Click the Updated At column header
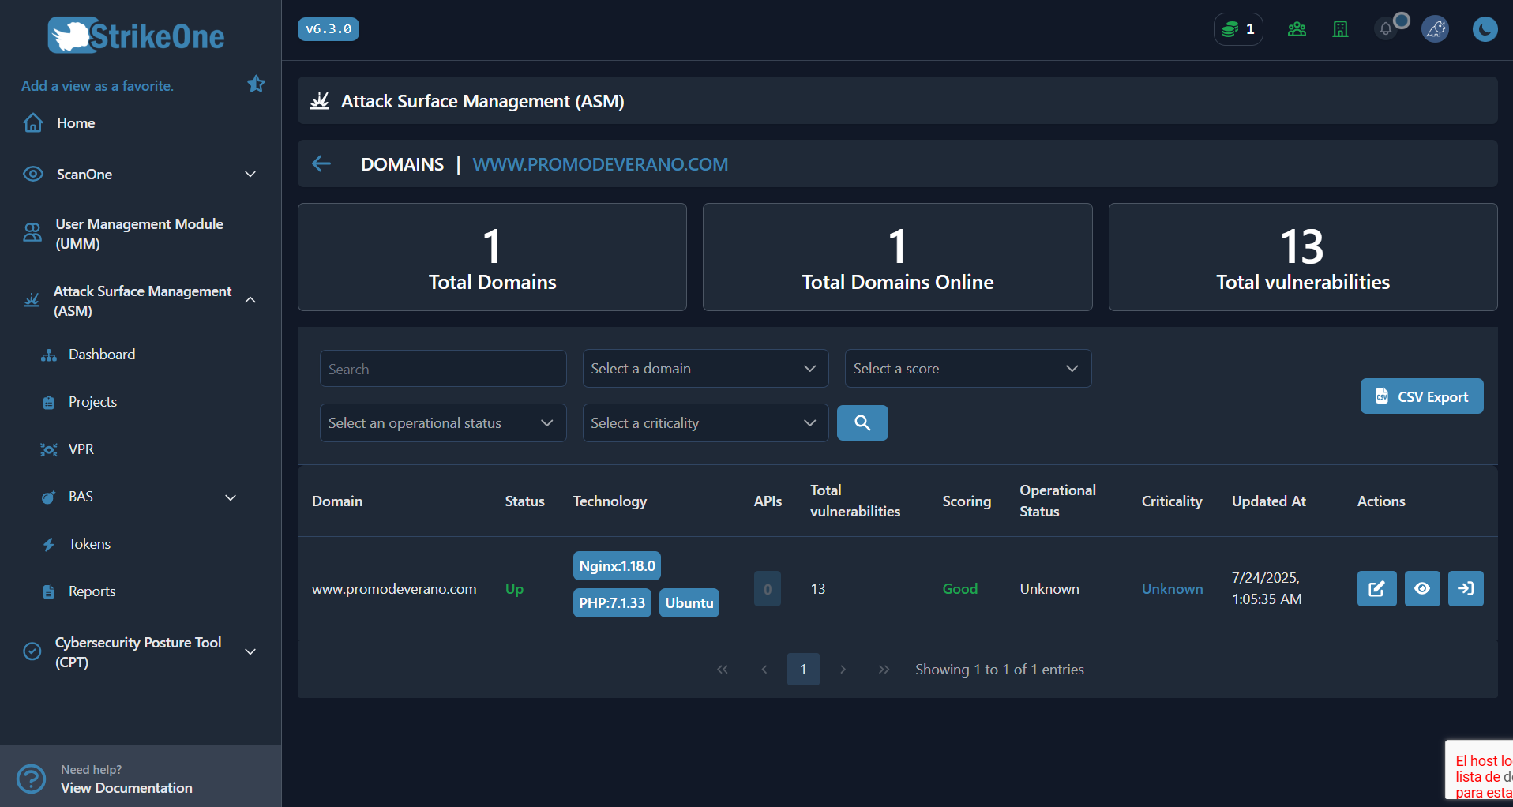 tap(1269, 501)
